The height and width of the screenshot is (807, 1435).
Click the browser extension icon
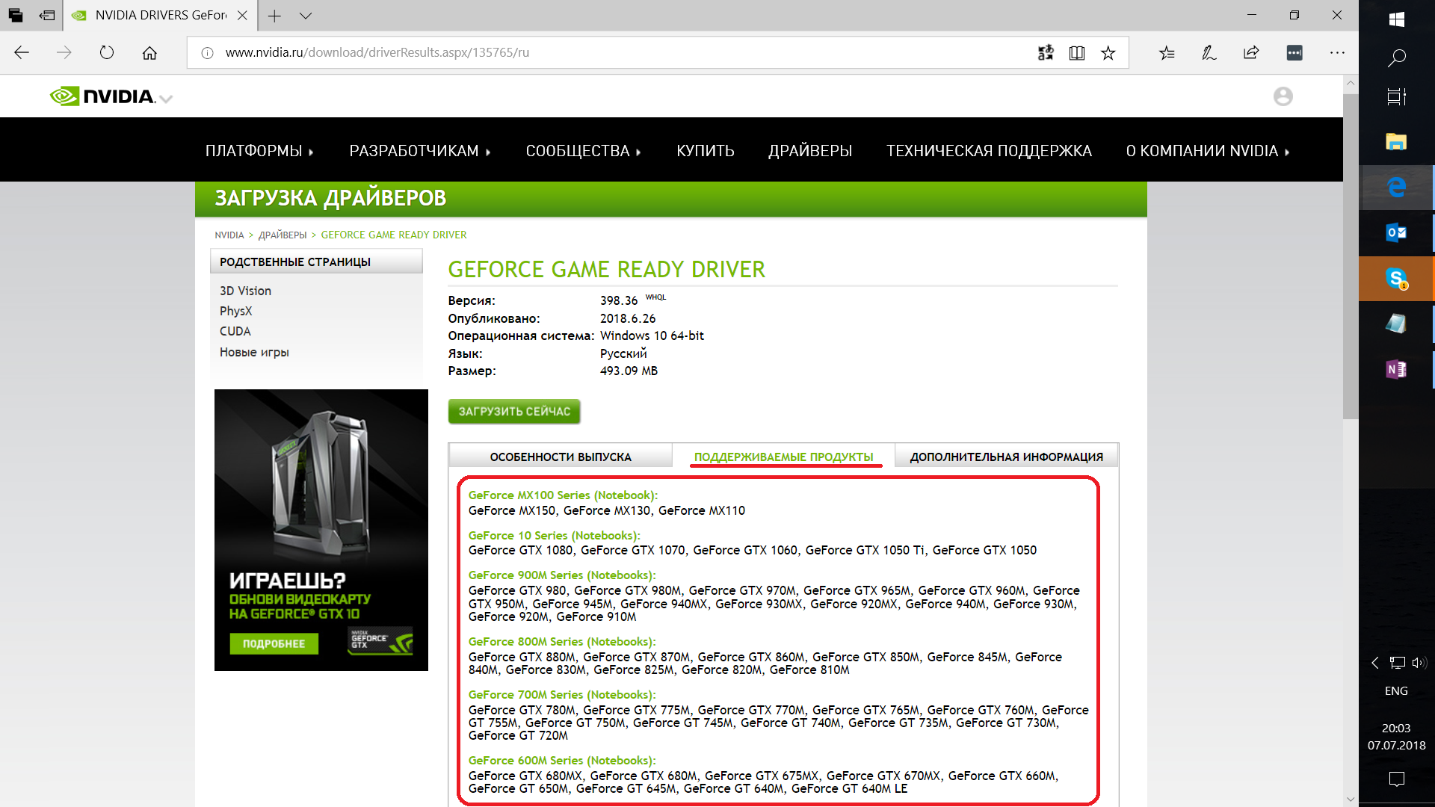coord(1294,52)
